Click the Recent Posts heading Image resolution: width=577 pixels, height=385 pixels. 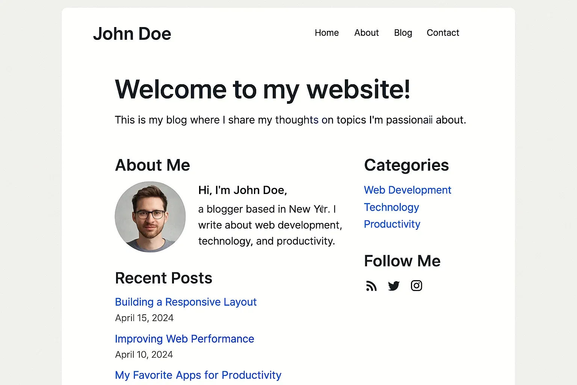(163, 278)
